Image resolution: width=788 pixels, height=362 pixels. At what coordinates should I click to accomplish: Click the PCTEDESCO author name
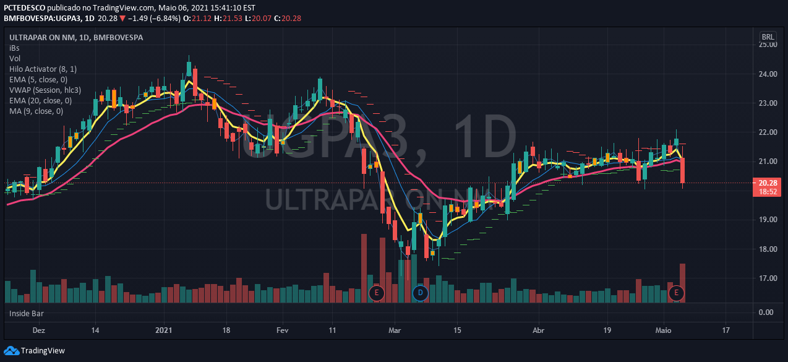click(25, 8)
